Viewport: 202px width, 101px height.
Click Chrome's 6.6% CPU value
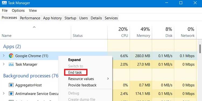click(124, 56)
